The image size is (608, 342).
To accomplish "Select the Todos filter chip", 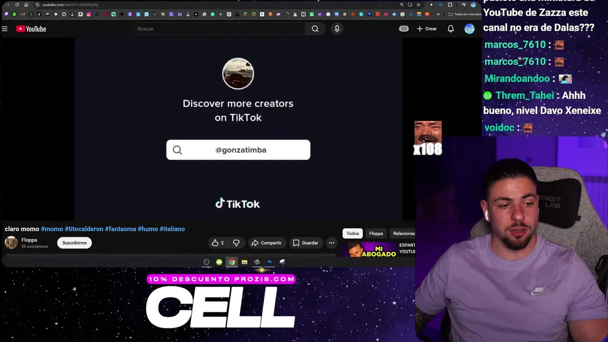I will point(352,233).
